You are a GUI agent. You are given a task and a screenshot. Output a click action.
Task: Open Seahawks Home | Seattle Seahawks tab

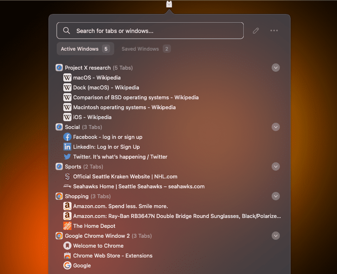click(139, 186)
